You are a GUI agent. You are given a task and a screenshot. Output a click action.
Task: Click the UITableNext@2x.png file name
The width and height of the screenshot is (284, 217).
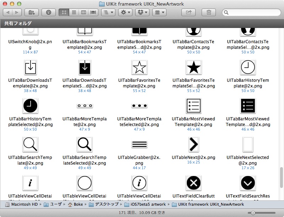(x=193, y=158)
